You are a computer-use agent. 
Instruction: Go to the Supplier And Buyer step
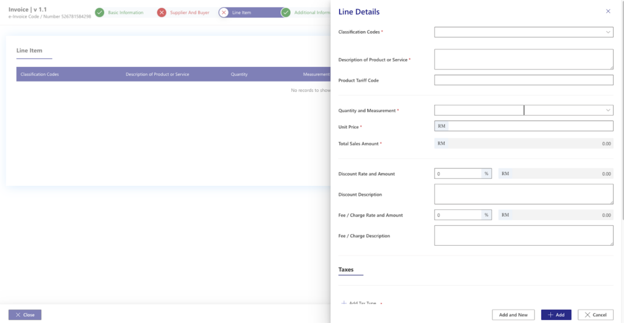[x=190, y=13]
